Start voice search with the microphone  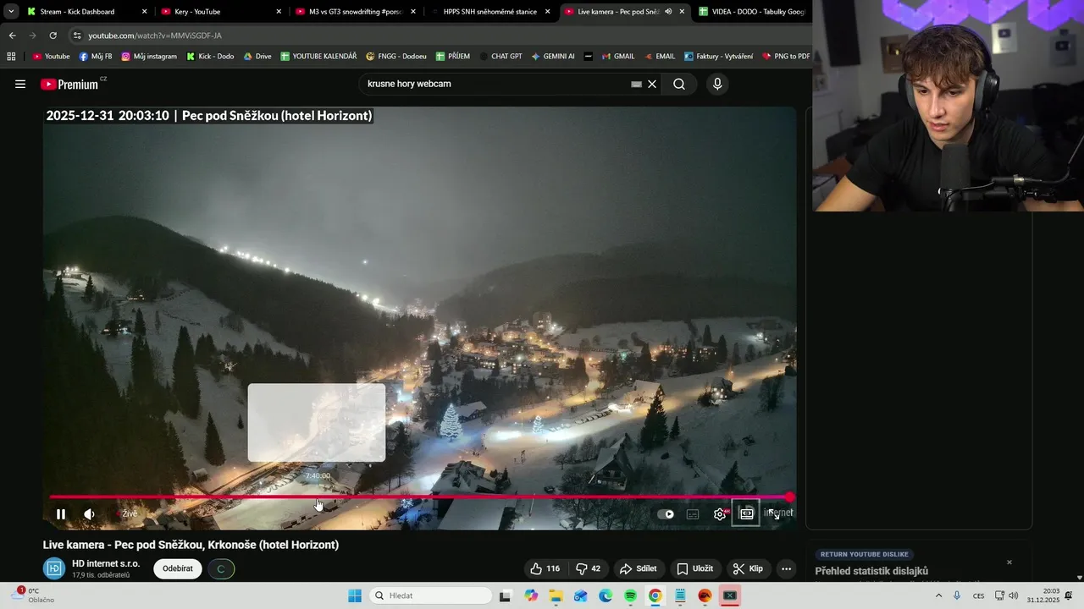point(717,84)
